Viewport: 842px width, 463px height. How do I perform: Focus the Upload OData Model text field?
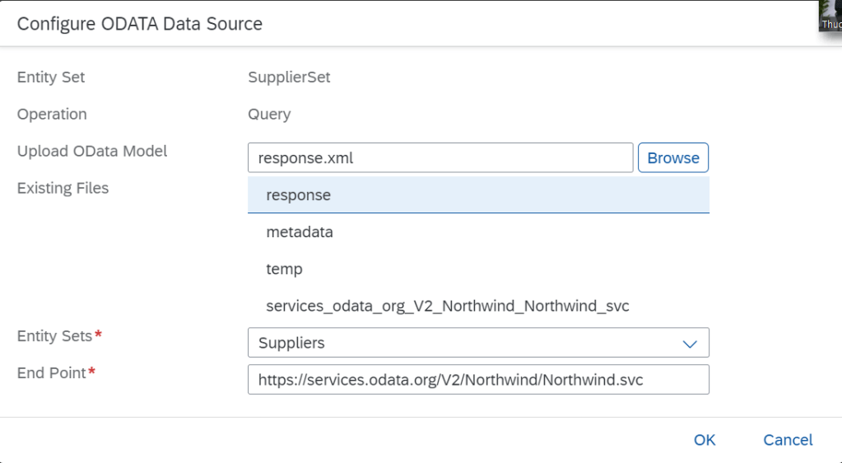pyautogui.click(x=440, y=158)
